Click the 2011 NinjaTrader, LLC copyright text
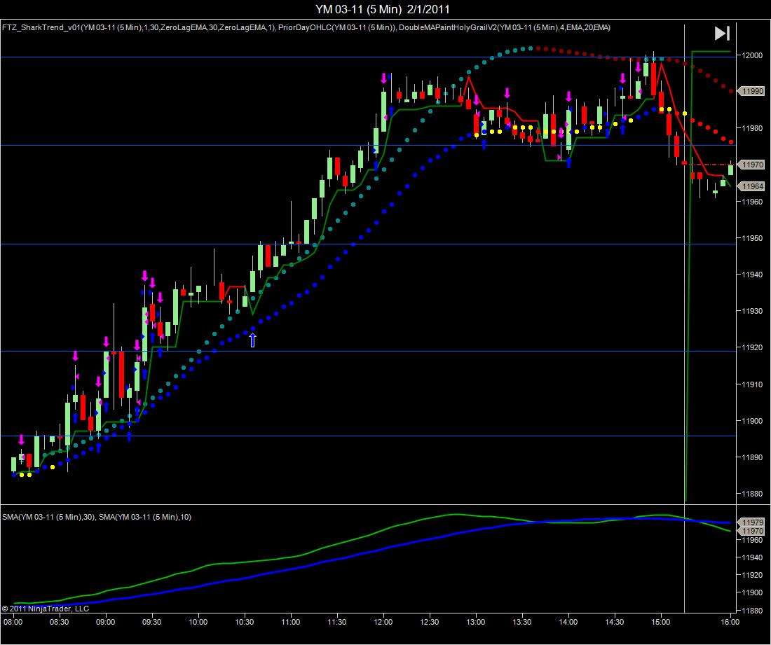 [46, 609]
